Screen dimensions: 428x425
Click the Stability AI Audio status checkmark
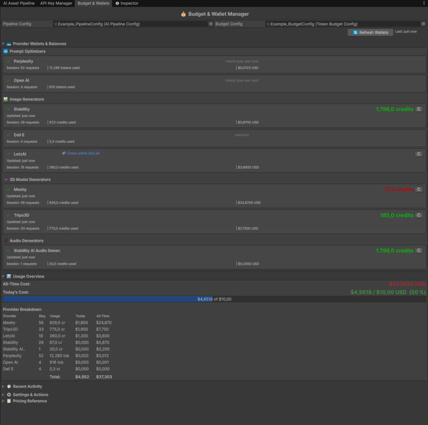(8, 250)
